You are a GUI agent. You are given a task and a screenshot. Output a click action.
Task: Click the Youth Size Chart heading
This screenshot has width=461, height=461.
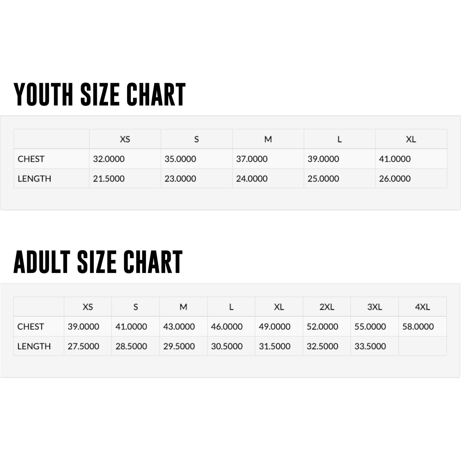pos(99,94)
